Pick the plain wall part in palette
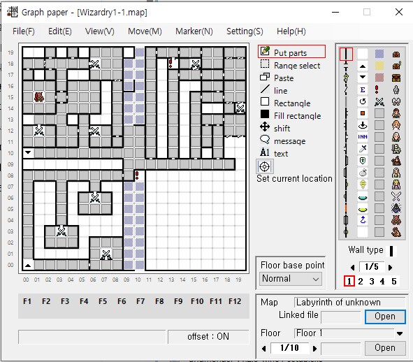The image size is (413, 362). [x=346, y=54]
